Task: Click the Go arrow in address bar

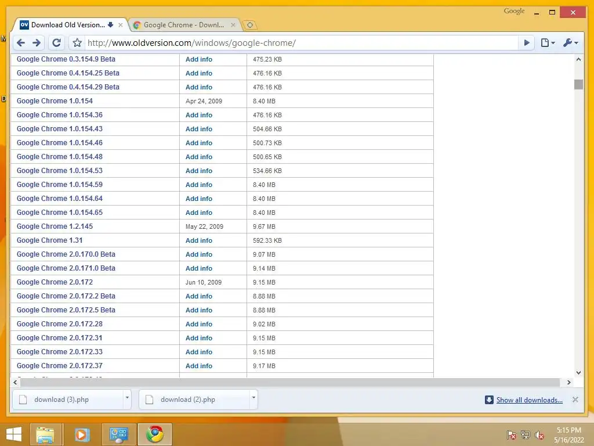Action: coord(527,43)
